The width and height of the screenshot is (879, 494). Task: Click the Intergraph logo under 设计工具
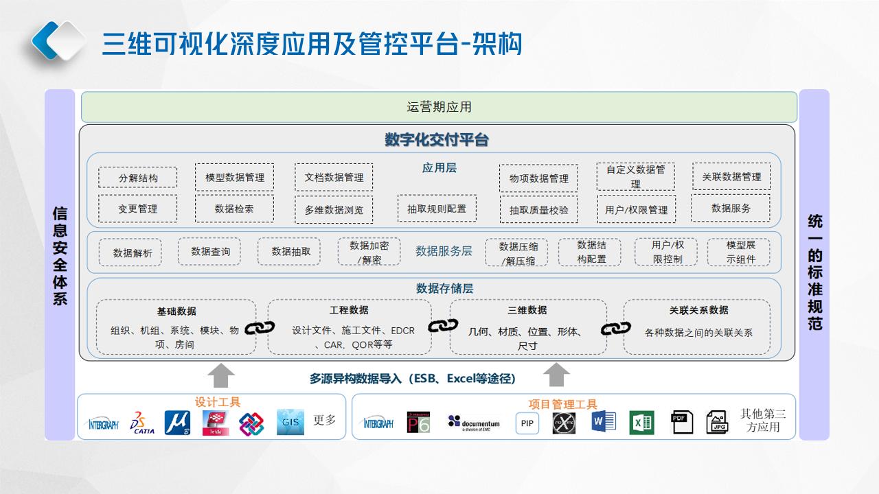click(x=103, y=424)
